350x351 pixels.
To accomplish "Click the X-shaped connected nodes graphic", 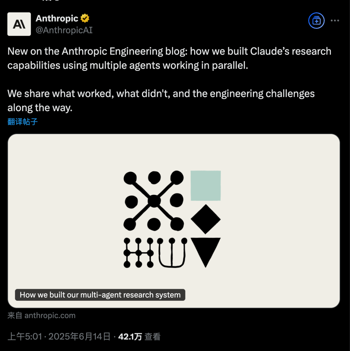I will pyautogui.click(x=154, y=201).
